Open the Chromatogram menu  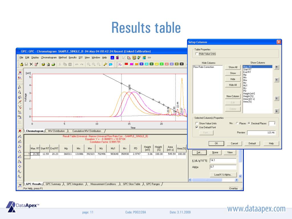49,58
